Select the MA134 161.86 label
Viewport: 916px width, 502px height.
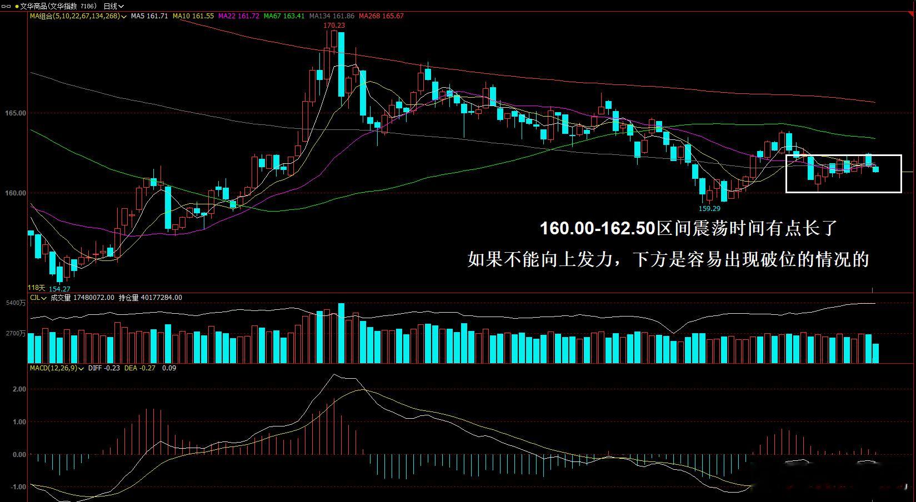[x=332, y=16]
